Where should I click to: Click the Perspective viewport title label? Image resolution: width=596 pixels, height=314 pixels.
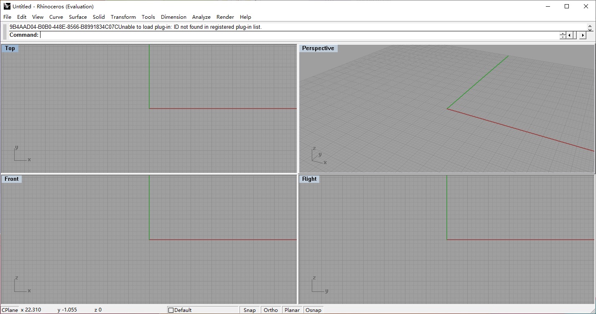pos(318,48)
